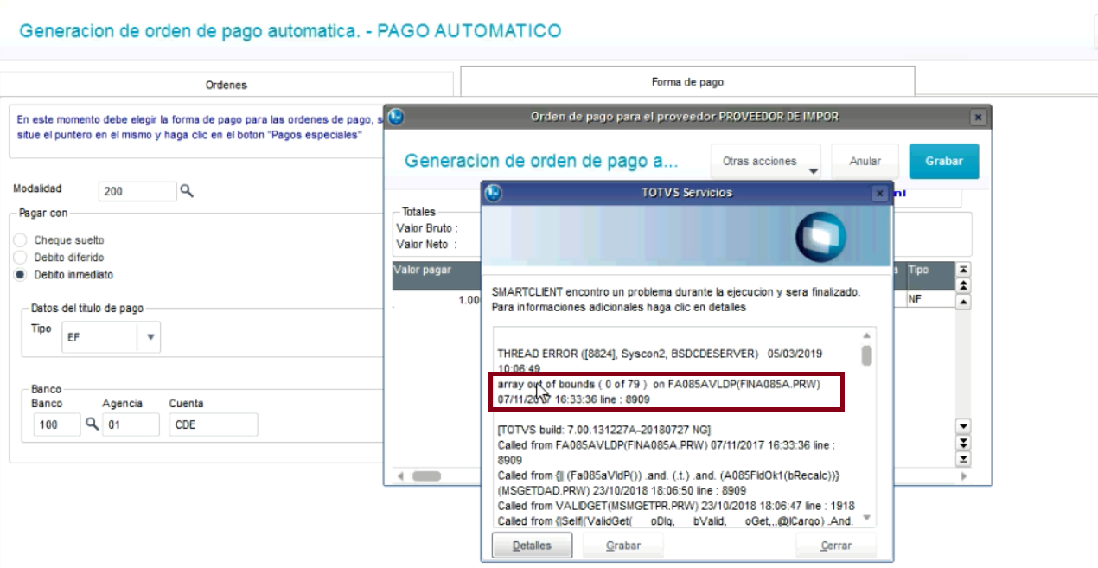Image resolution: width=1098 pixels, height=568 pixels.
Task: Move up one row in payment grid
Action: tap(965, 302)
